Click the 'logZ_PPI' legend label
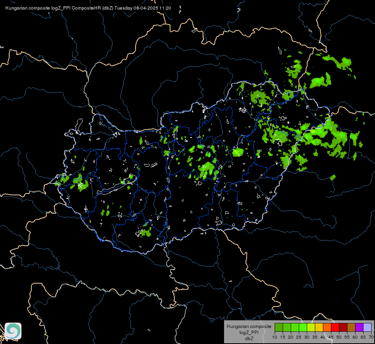The width and height of the screenshot is (375, 344). point(249,333)
